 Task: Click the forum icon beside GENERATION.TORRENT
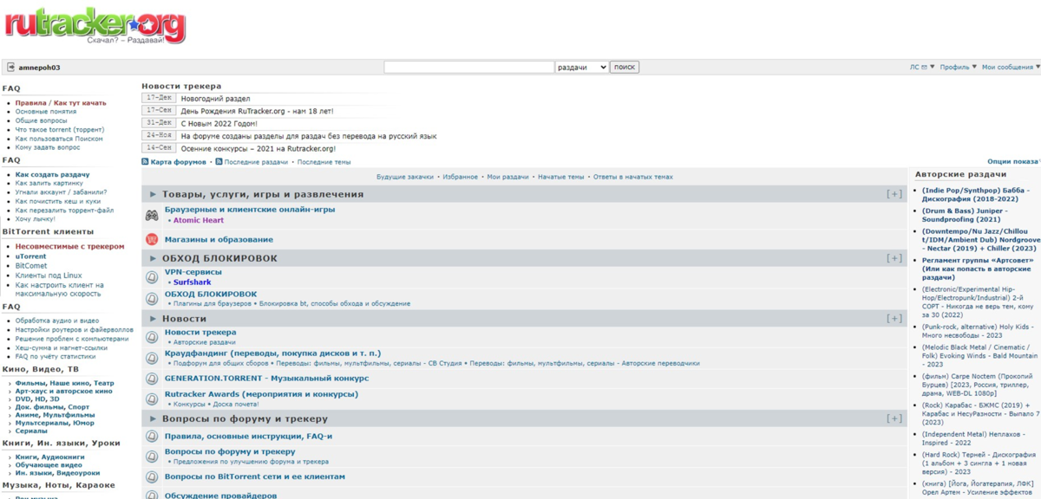tap(152, 379)
